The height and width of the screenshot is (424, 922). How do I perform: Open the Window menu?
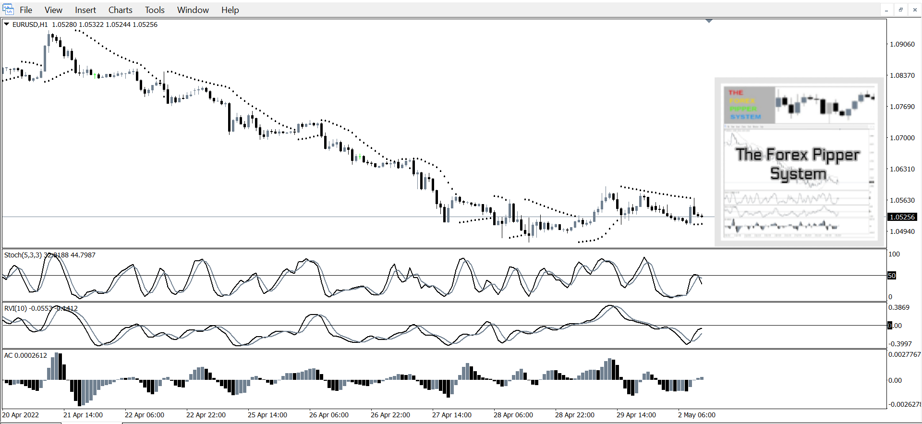click(x=193, y=10)
